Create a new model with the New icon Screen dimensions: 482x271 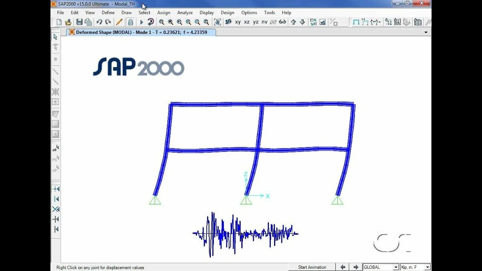coord(59,22)
